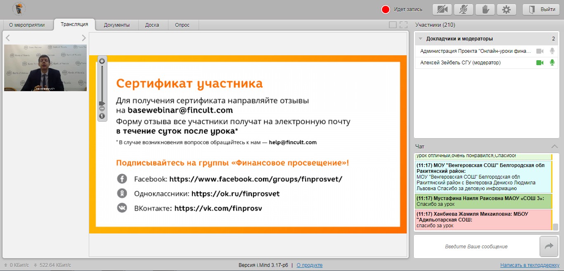Click chat message from Мустафина Наиля Раисовна
The image size is (564, 271).
point(483,201)
